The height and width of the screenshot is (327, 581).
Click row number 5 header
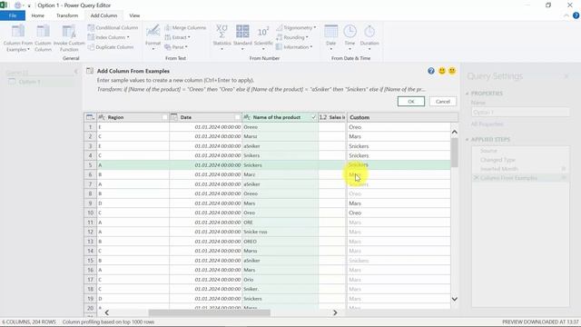(90, 165)
